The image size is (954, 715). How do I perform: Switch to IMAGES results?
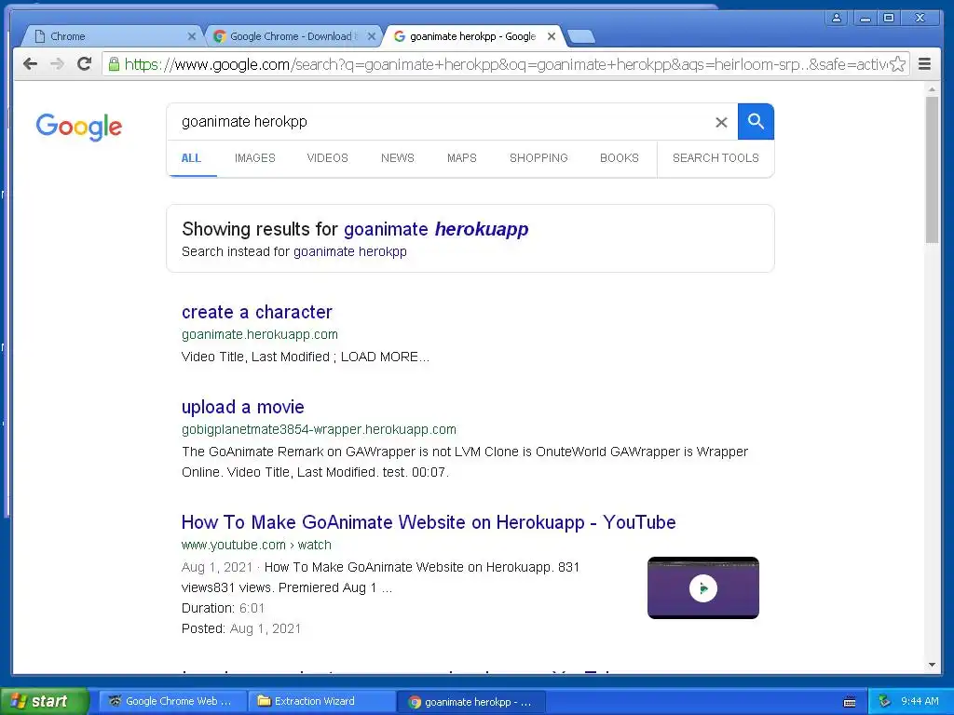point(255,158)
